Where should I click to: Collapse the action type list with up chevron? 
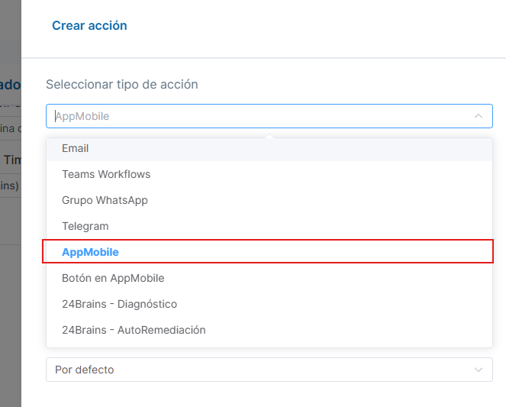point(479,116)
